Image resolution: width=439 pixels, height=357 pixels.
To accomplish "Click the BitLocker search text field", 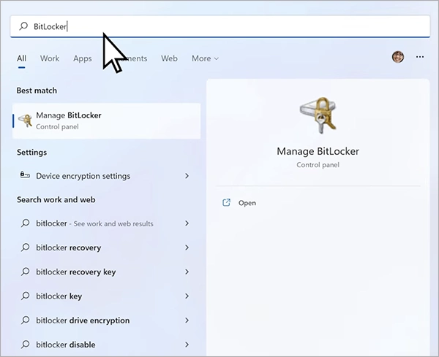I will (220, 26).
